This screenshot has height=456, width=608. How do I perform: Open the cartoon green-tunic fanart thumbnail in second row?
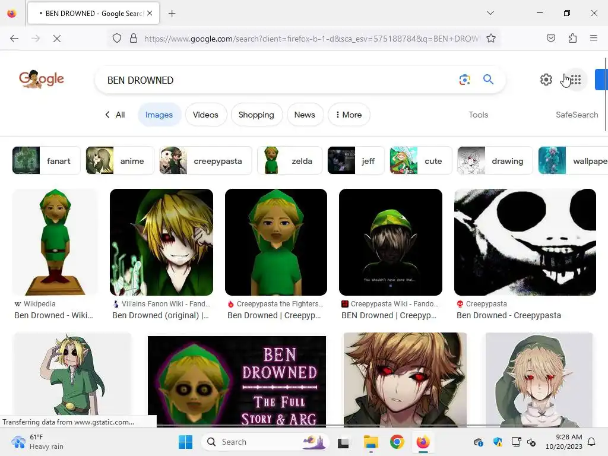(x=72, y=374)
